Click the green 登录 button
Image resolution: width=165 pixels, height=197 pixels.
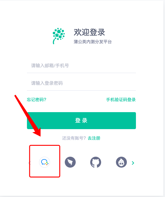[81, 121]
